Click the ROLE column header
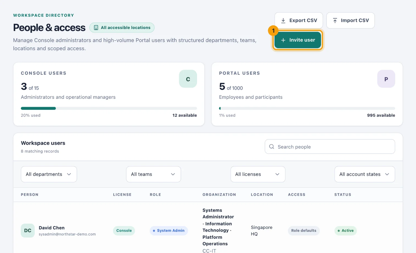This screenshot has height=253, width=416. tap(155, 195)
